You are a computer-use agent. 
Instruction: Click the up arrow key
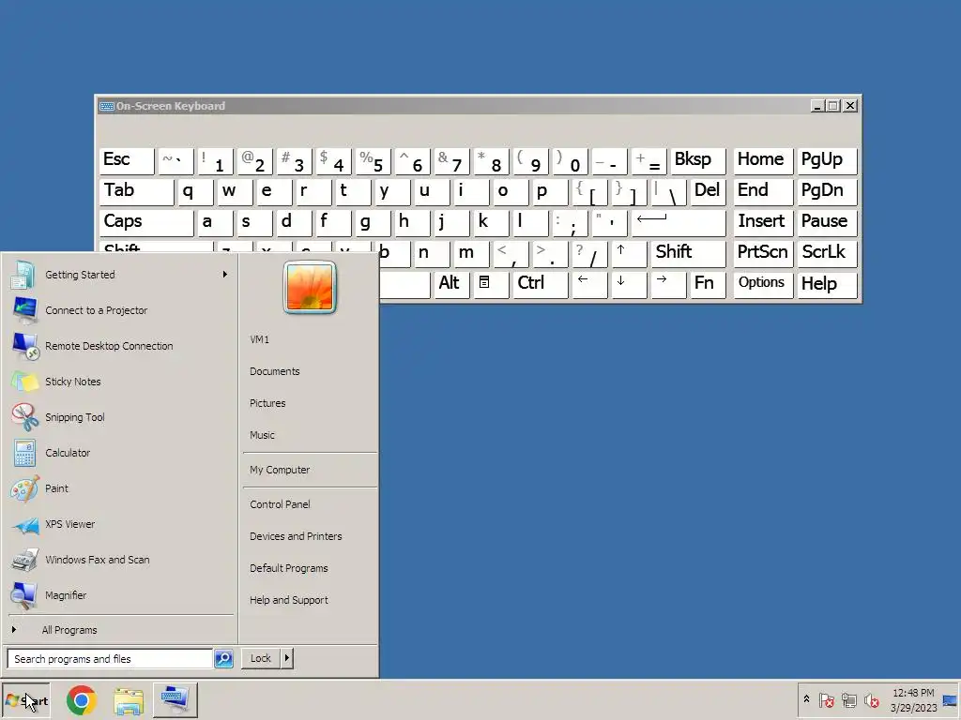[629, 253]
